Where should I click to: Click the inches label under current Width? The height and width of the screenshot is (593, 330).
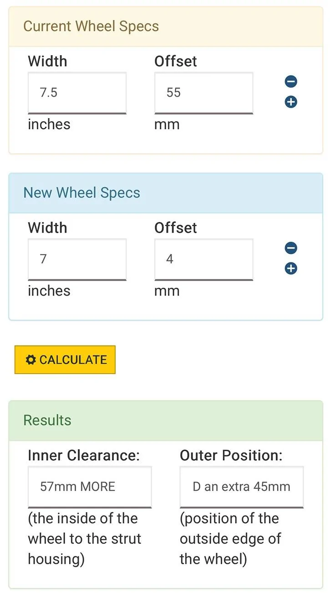coord(49,124)
